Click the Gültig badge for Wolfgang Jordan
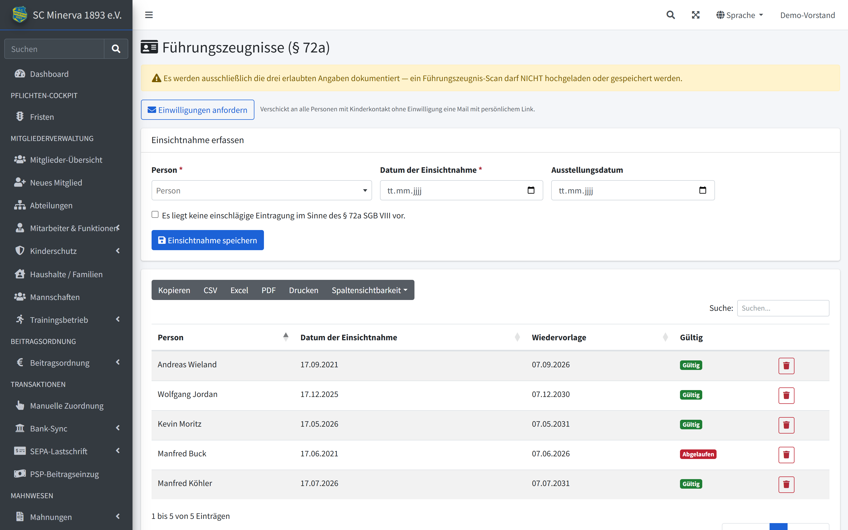 [x=691, y=395]
